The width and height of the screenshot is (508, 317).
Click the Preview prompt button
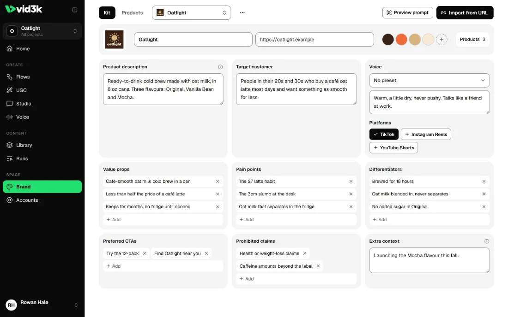(x=408, y=12)
